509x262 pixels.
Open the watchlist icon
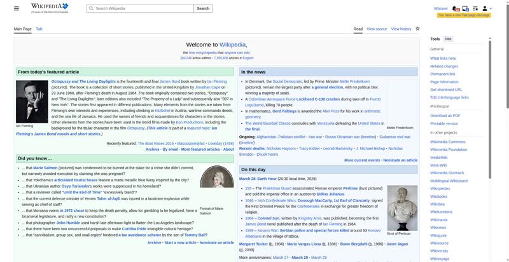[x=475, y=8]
